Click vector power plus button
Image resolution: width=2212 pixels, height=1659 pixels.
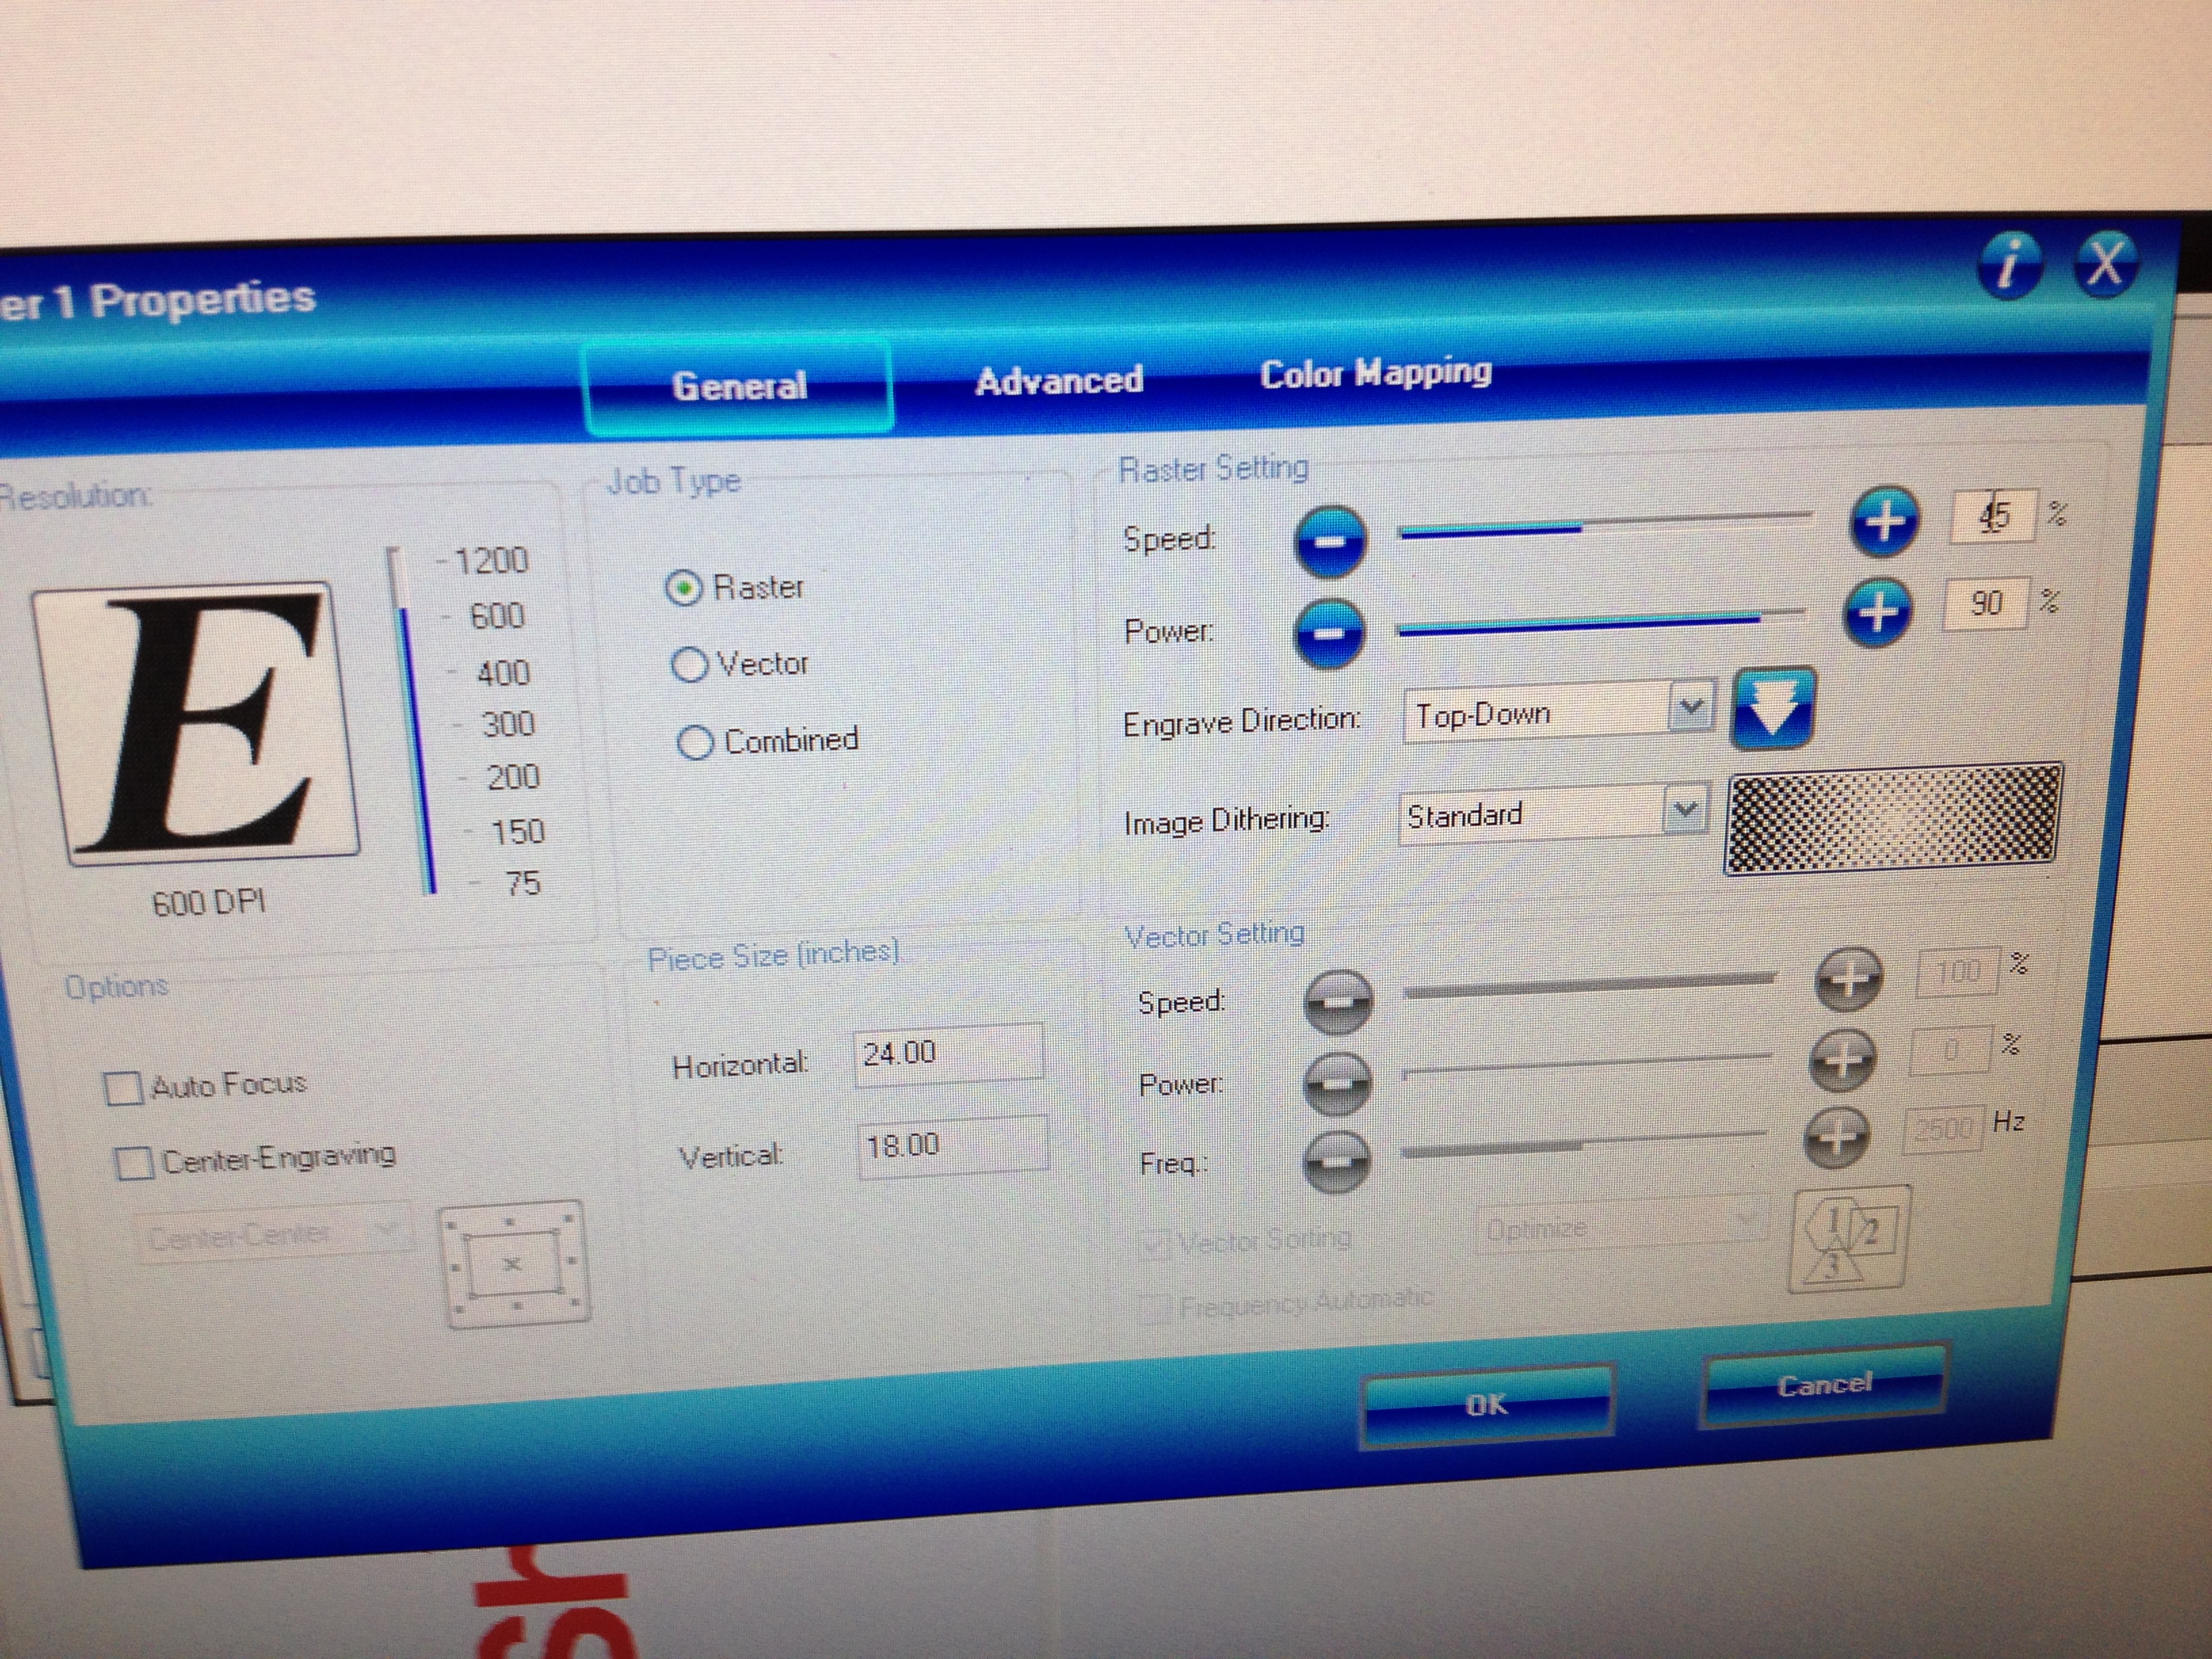(x=1843, y=1059)
